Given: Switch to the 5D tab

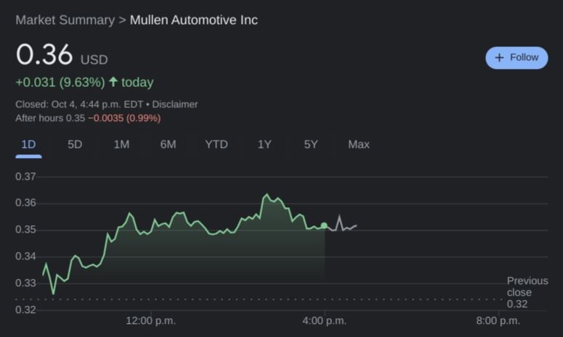Looking at the screenshot, I should click(x=75, y=144).
